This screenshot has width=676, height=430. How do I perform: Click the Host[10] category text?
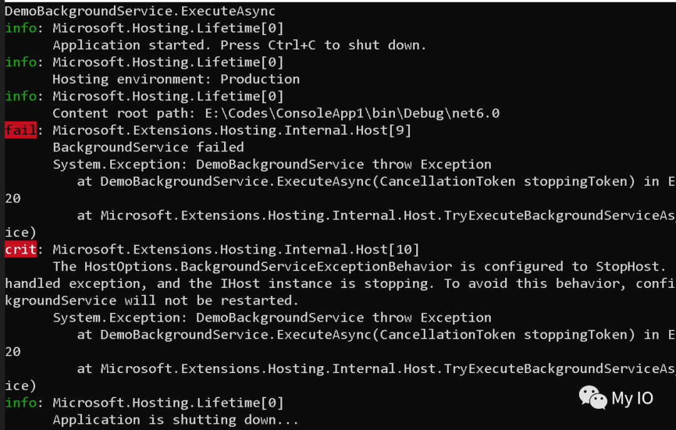click(236, 249)
